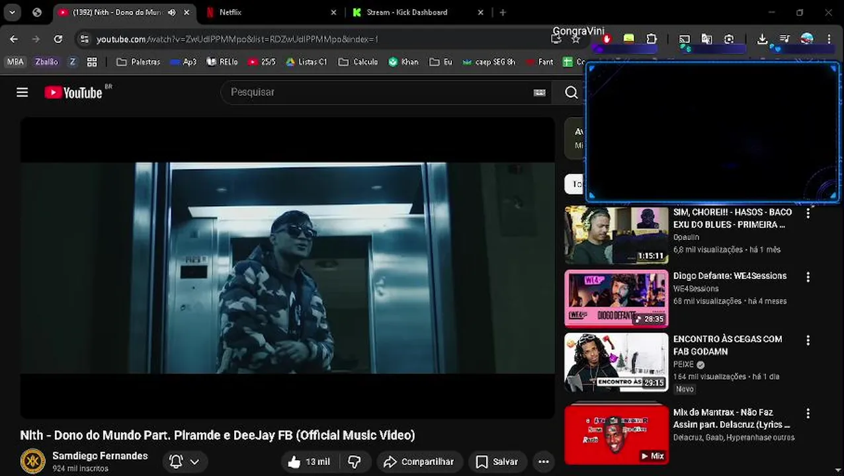Open the Khan bookmark
844x476 pixels.
(403, 61)
